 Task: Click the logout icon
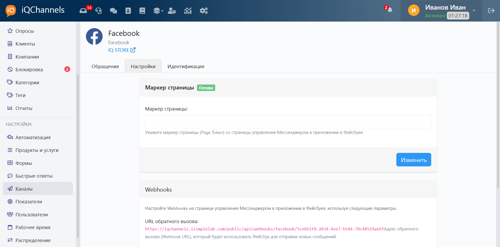click(491, 11)
